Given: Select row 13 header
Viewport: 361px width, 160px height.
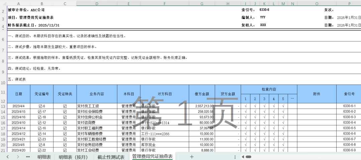Looking at the screenshot, I should click(x=3, y=106).
